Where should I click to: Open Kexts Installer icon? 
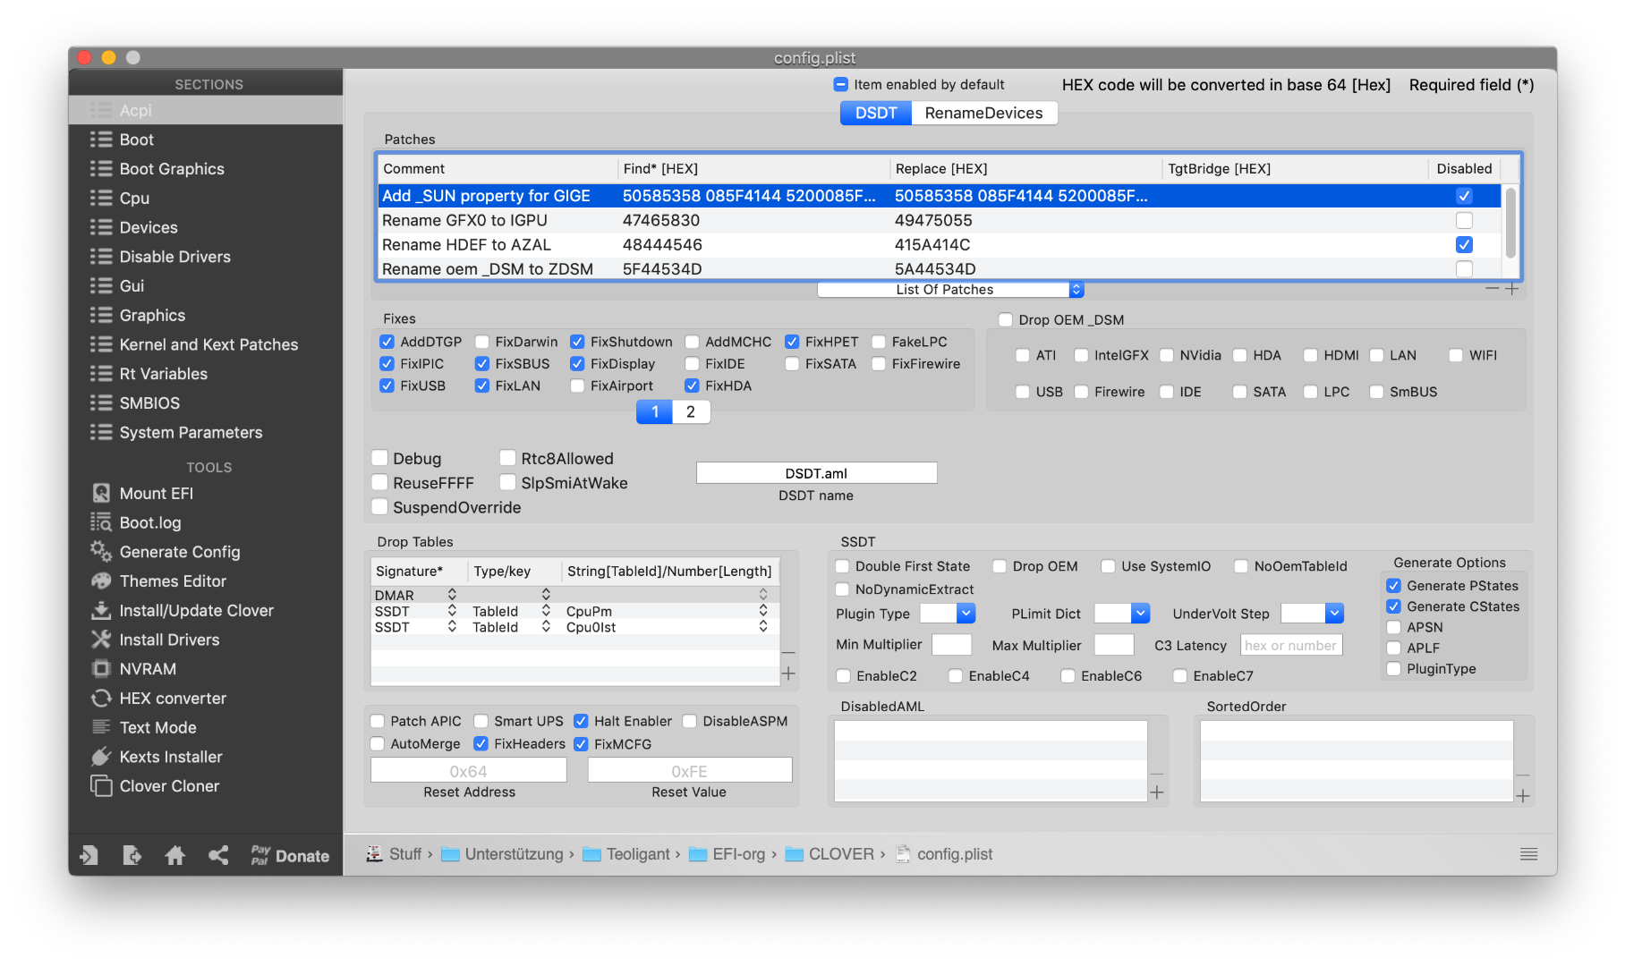(x=101, y=757)
